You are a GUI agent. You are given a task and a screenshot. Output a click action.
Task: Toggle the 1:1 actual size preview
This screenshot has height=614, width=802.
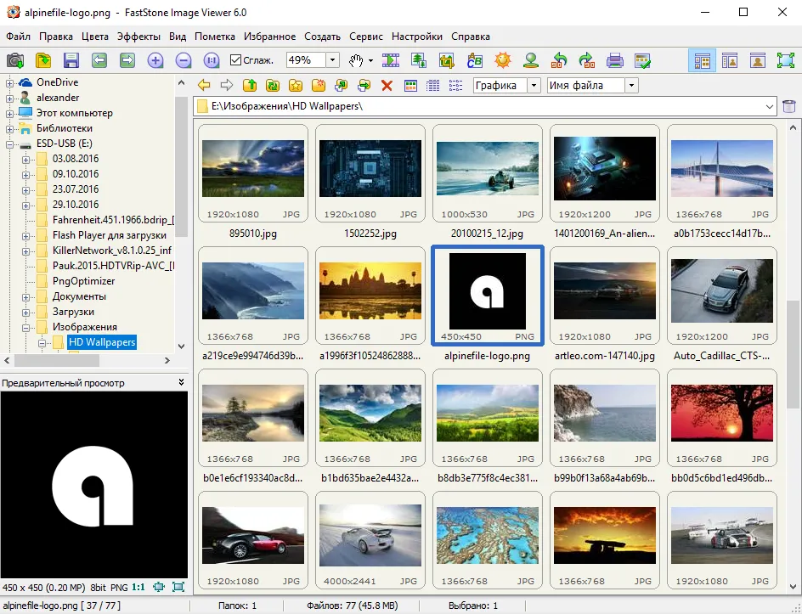point(138,588)
